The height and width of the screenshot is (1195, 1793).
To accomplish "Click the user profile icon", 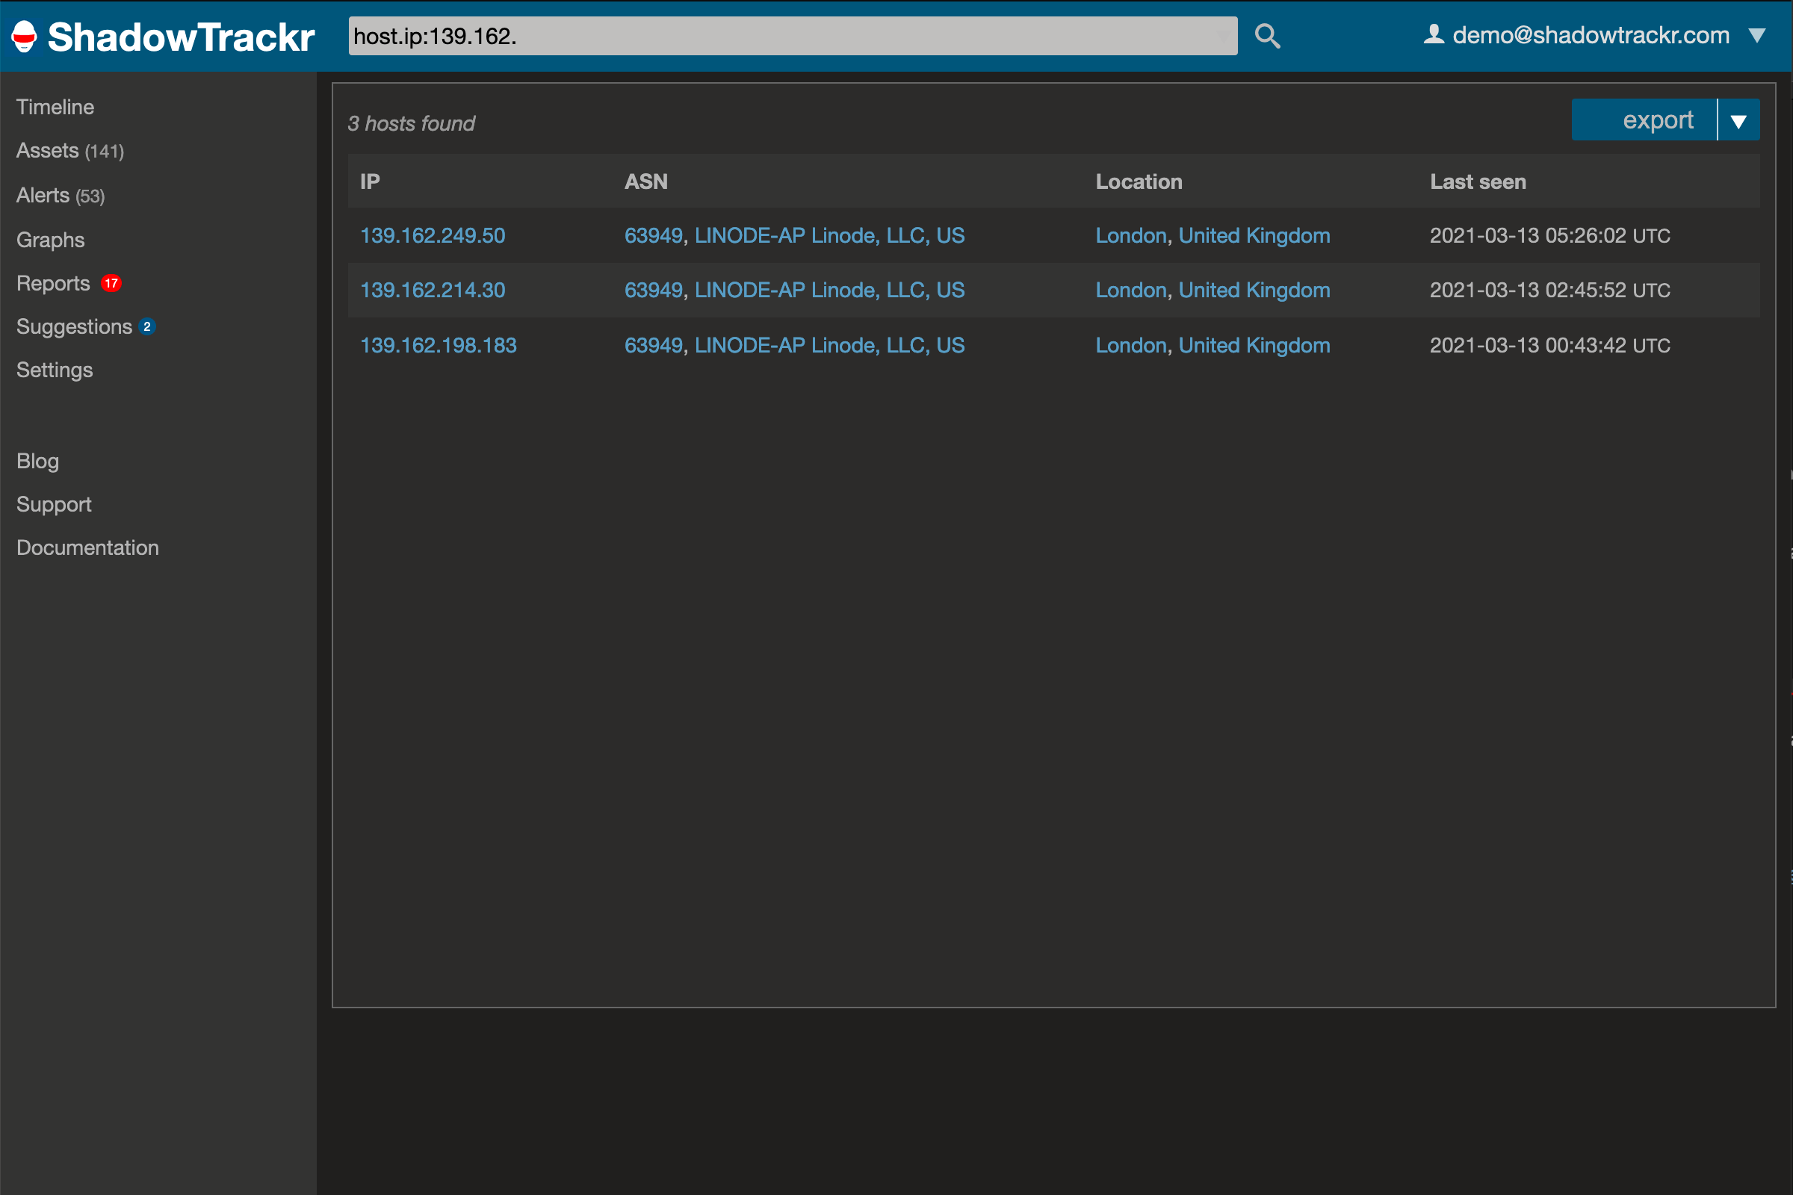I will (1434, 34).
